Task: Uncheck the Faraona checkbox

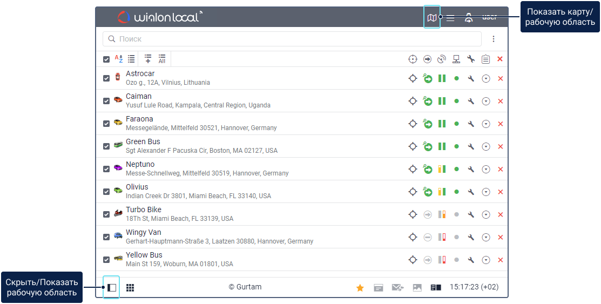Action: 106,124
